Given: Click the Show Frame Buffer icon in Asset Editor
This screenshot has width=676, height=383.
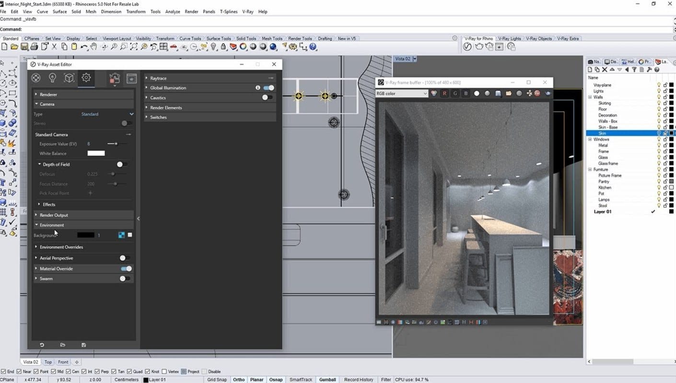Looking at the screenshot, I should click(x=131, y=79).
